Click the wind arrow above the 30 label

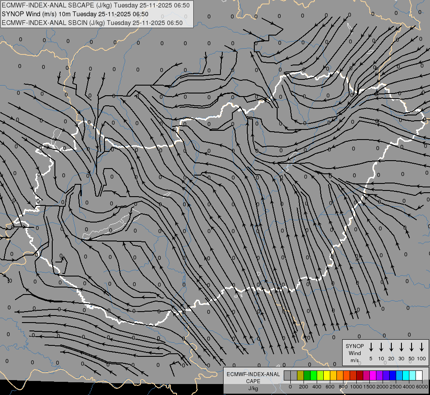[401, 347]
